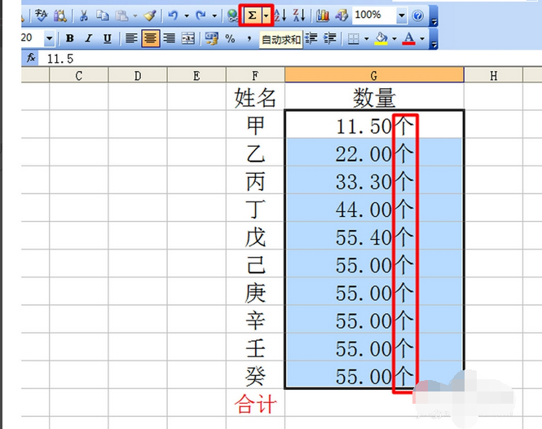542x429 pixels.
Task: Expand the zoom percentage dropdown
Action: click(401, 15)
